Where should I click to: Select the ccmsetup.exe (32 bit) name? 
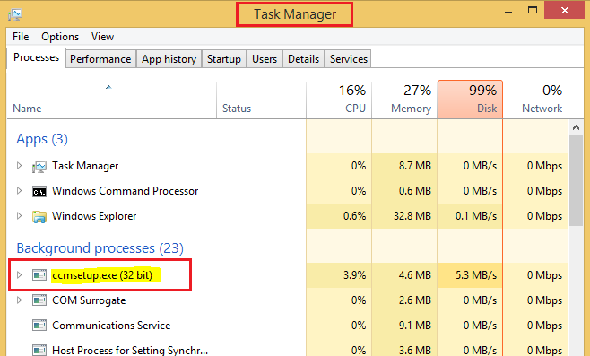pos(102,275)
